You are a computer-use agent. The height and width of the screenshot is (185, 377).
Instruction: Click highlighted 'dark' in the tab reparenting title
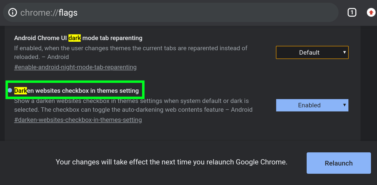click(75, 38)
